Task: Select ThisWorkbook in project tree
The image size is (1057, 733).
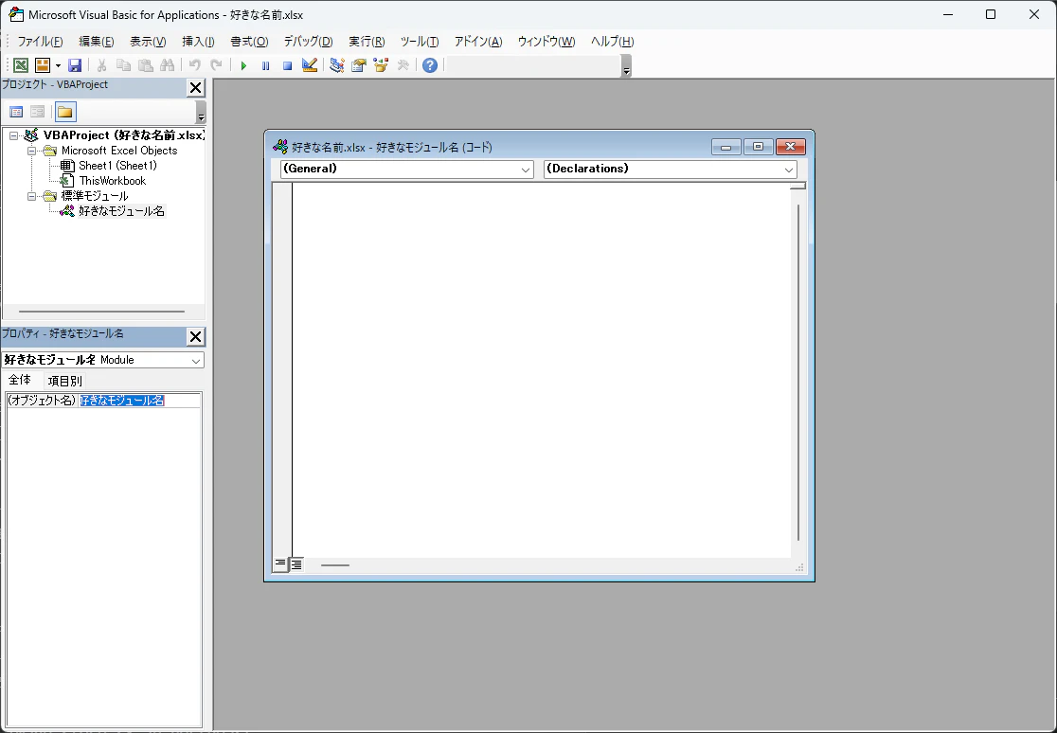Action: pyautogui.click(x=112, y=181)
